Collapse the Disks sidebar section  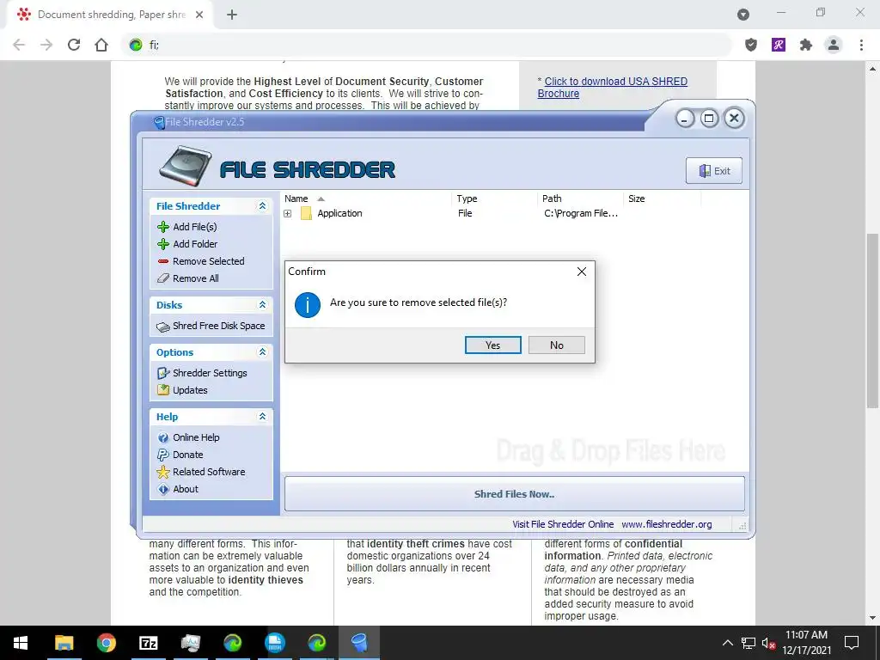click(x=262, y=305)
